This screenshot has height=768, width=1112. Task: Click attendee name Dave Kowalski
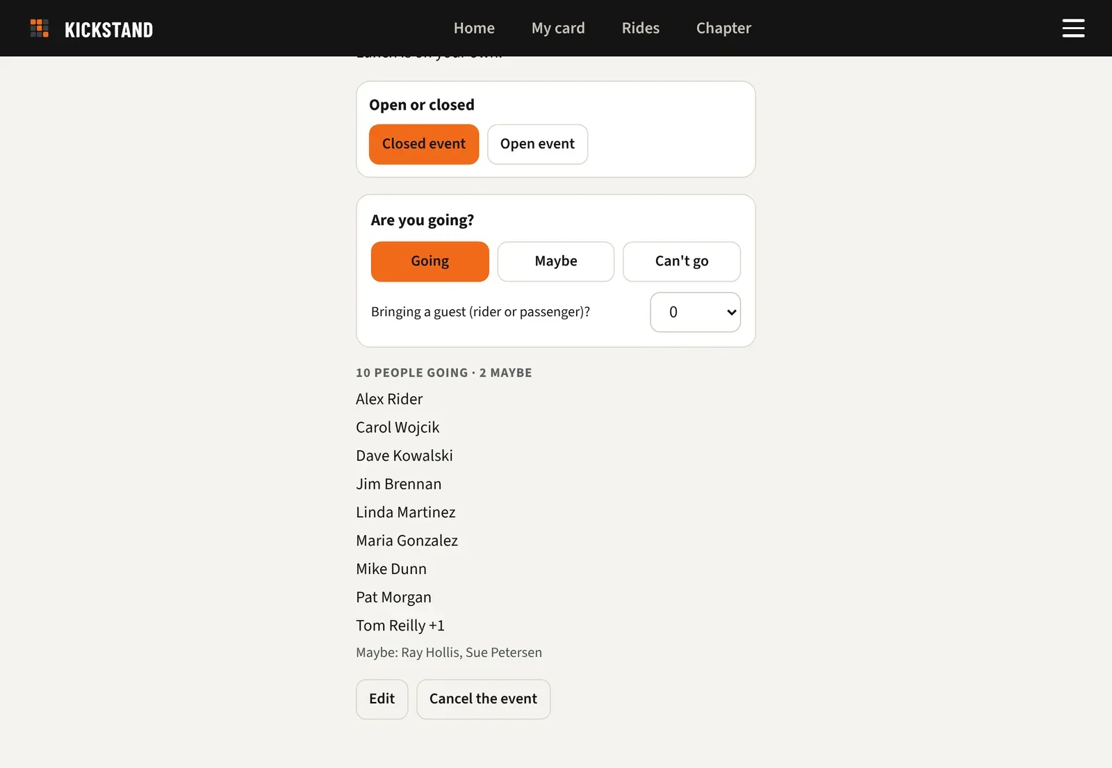[404, 456]
